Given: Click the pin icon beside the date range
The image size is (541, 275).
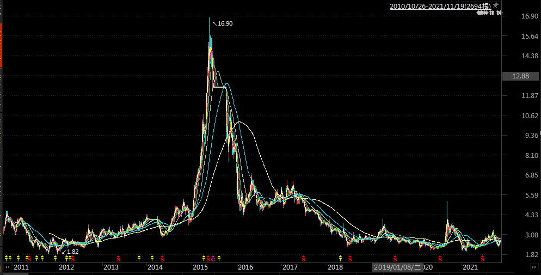Looking at the screenshot, I should pyautogui.click(x=496, y=5).
